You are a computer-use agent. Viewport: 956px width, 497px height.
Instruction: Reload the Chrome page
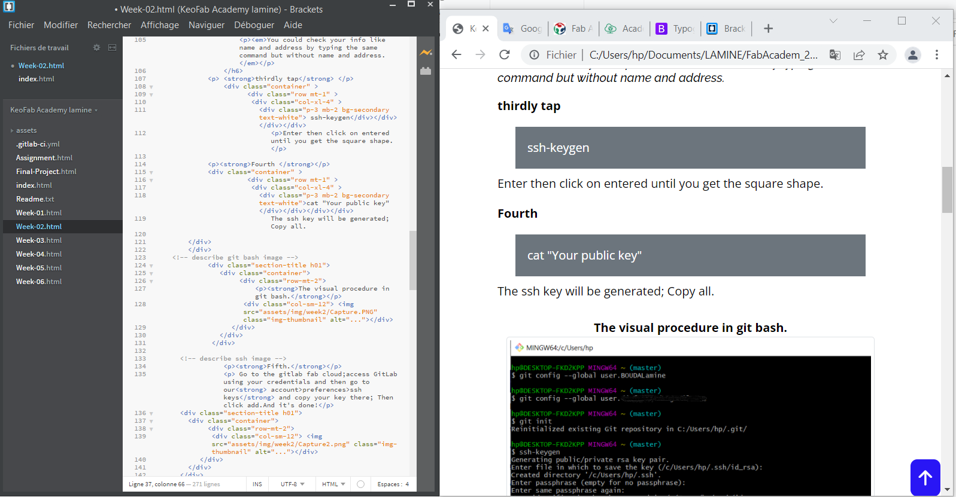(505, 54)
